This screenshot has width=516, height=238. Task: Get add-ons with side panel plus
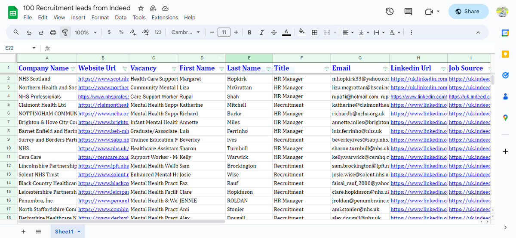505,151
